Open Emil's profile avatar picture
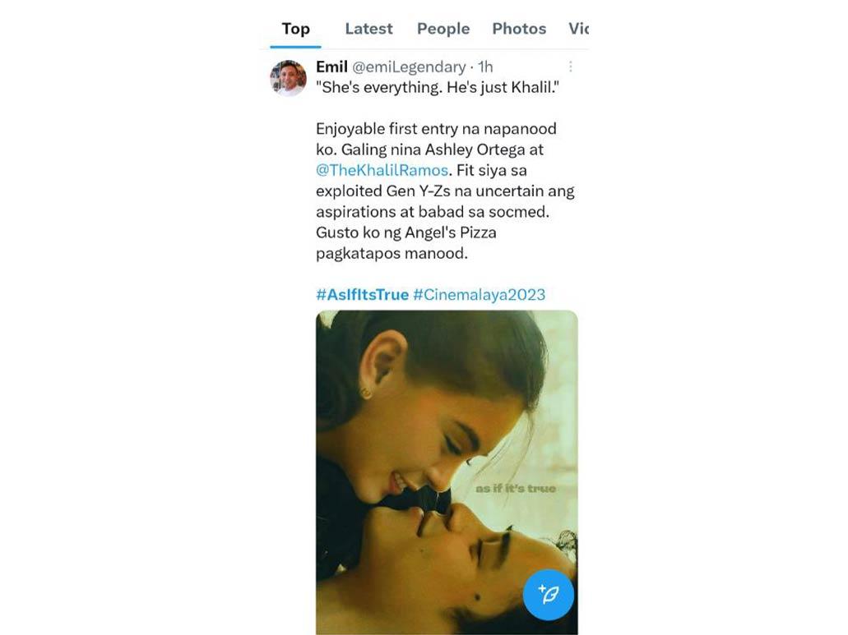848x635 pixels. point(288,78)
